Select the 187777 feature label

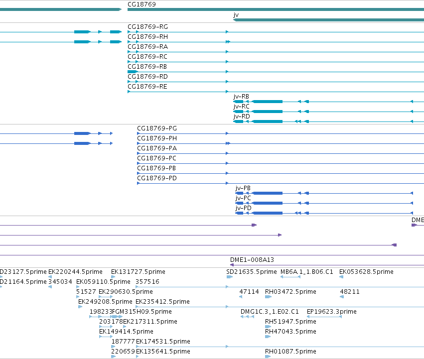coord(123,342)
